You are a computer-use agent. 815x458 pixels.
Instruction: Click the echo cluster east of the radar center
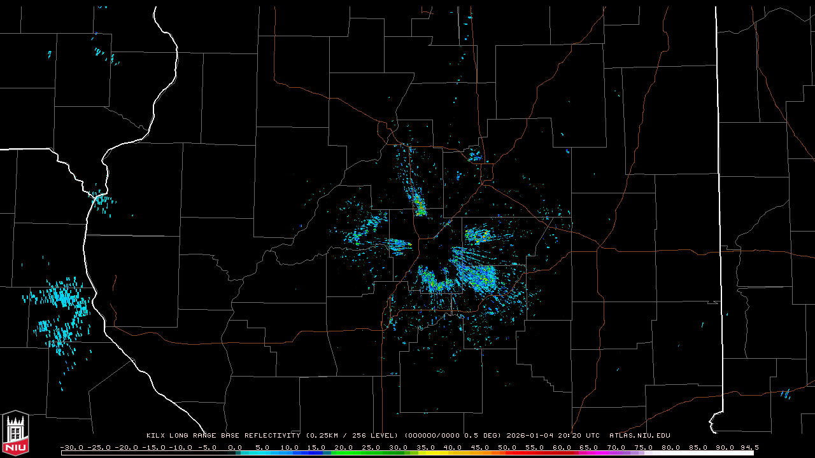(x=479, y=236)
